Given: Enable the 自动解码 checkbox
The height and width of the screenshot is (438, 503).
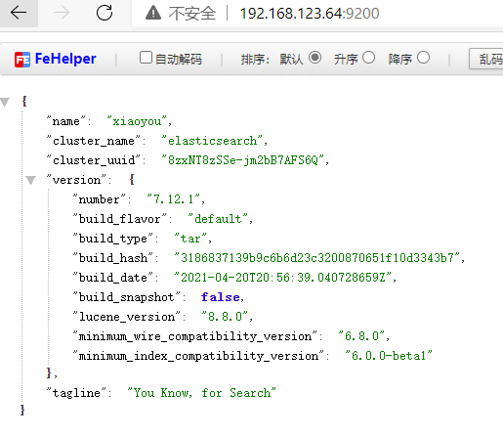Looking at the screenshot, I should 146,58.
